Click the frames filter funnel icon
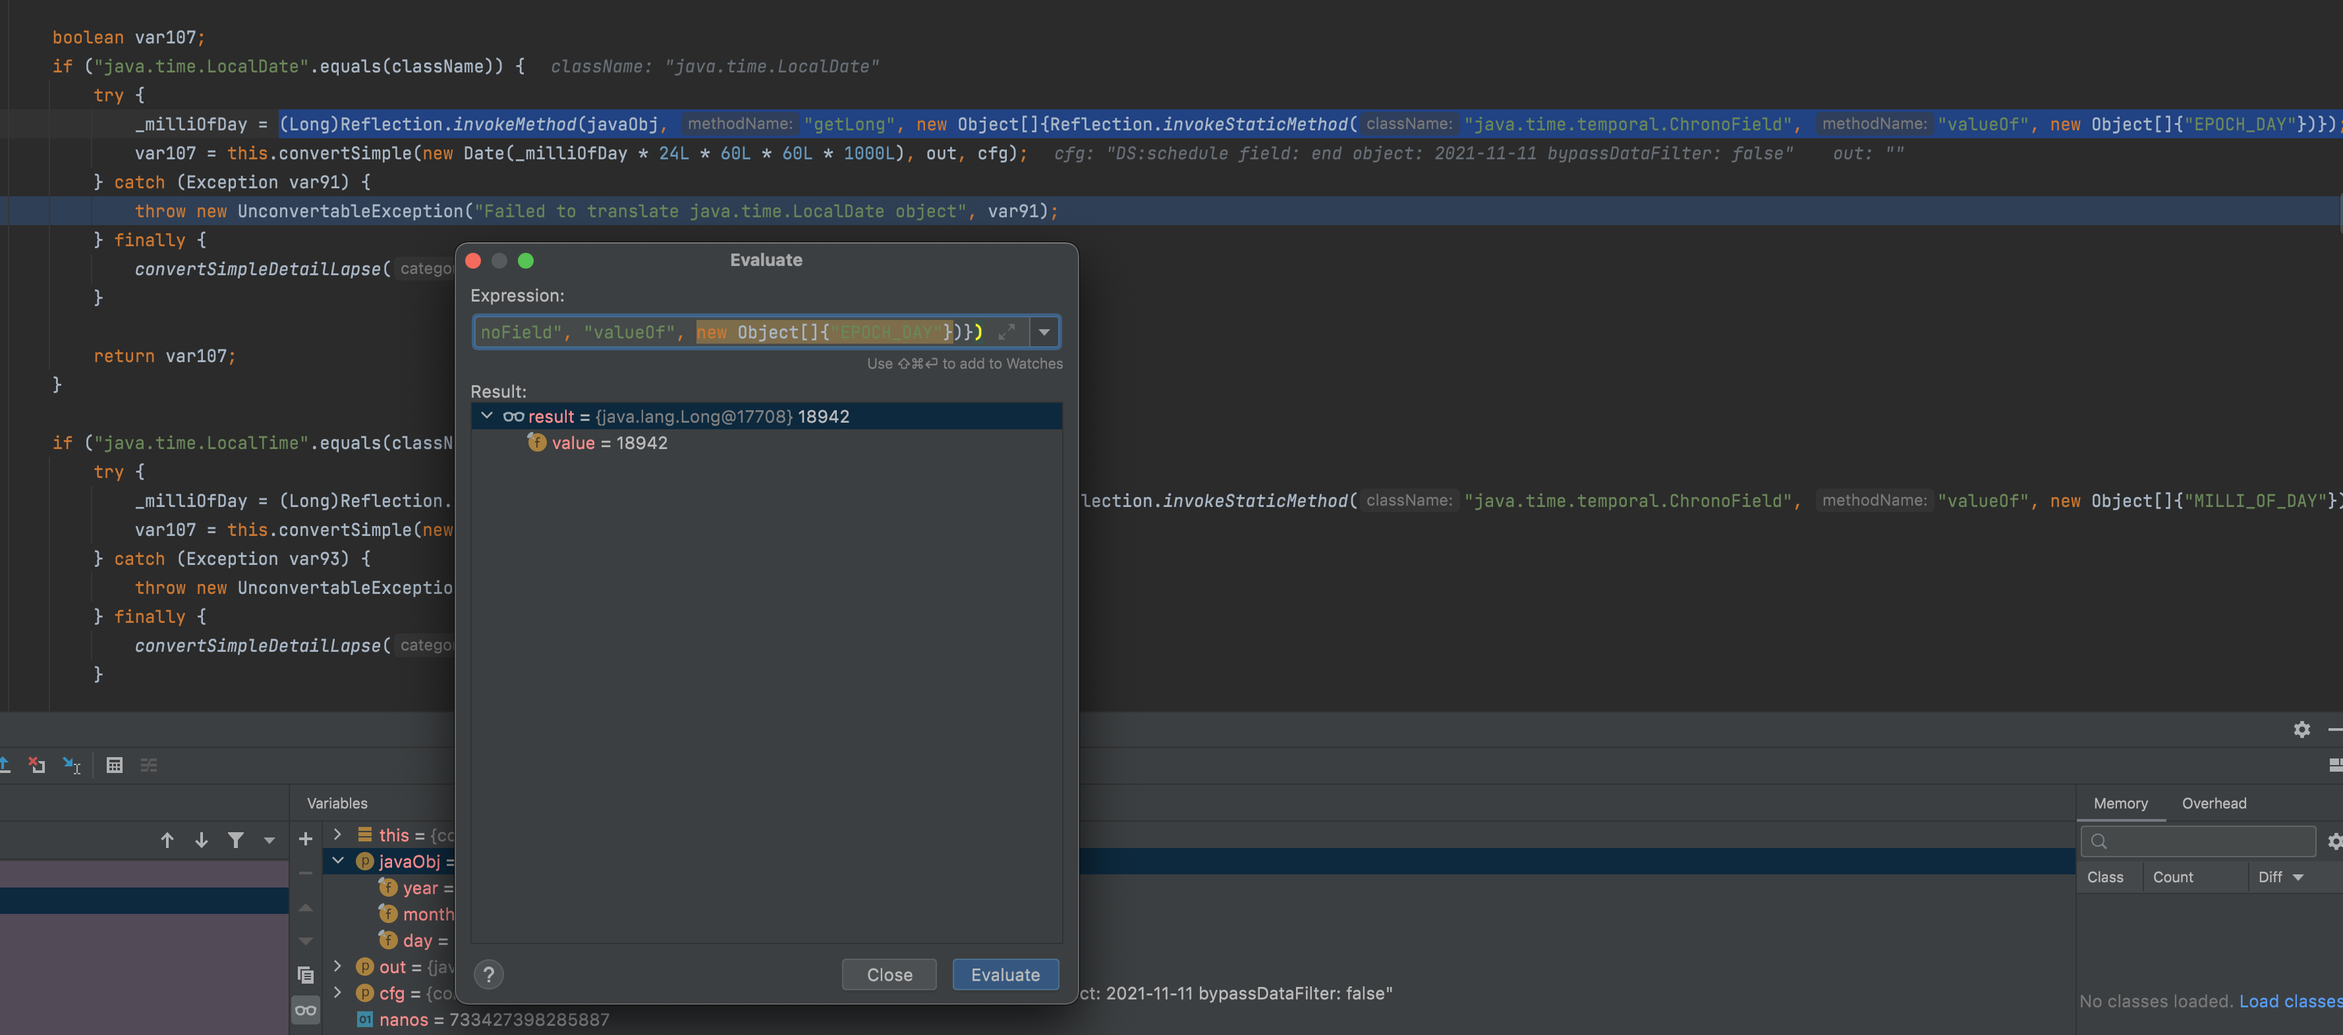This screenshot has width=2343, height=1035. (236, 839)
